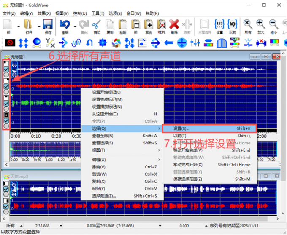The image size is (287, 235).
Task: Open the 工具(T) menu
Action: 98,13
